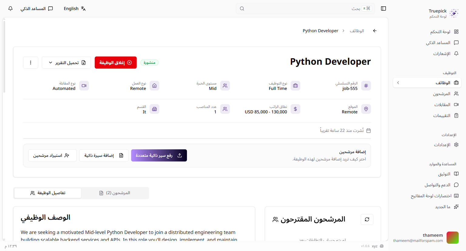Viewport: 466px width, 251px height.
Task: Click the Truepick logo icon
Action: pyautogui.click(x=454, y=13)
